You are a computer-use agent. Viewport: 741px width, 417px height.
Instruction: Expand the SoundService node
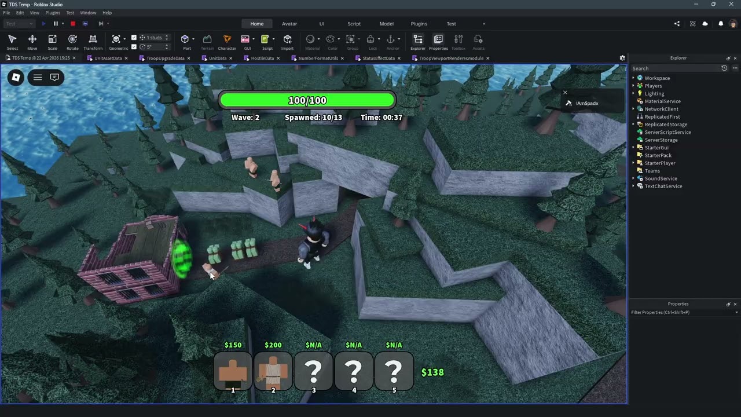pyautogui.click(x=633, y=178)
